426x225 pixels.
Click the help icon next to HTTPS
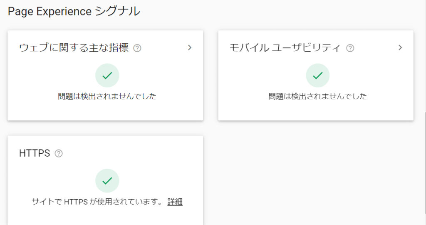[59, 153]
